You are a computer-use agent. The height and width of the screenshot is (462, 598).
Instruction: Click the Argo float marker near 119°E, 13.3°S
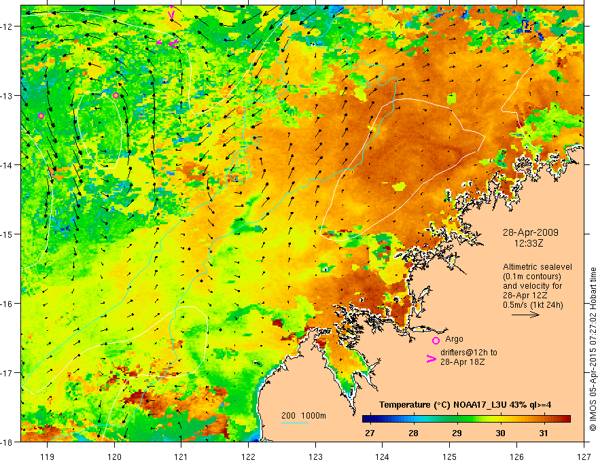point(41,115)
